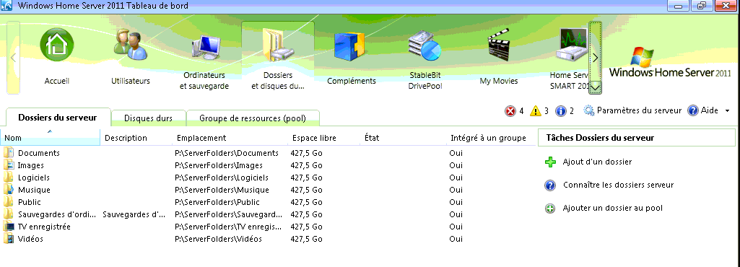The height and width of the screenshot is (267, 740).
Task: Click path P:\ServerFolders\Logiciels
Action: click(x=222, y=178)
